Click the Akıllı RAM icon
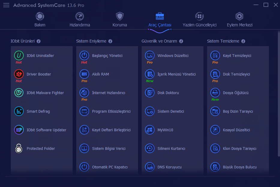Screen dimensions: 280x187 point(84,74)
